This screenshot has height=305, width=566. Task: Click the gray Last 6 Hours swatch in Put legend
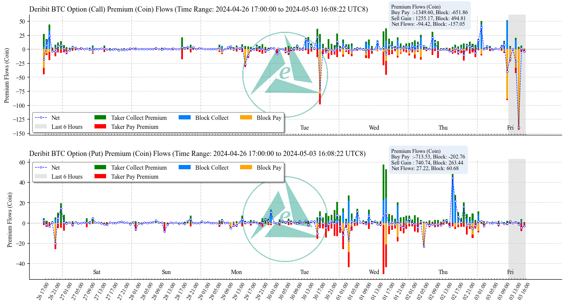point(40,177)
